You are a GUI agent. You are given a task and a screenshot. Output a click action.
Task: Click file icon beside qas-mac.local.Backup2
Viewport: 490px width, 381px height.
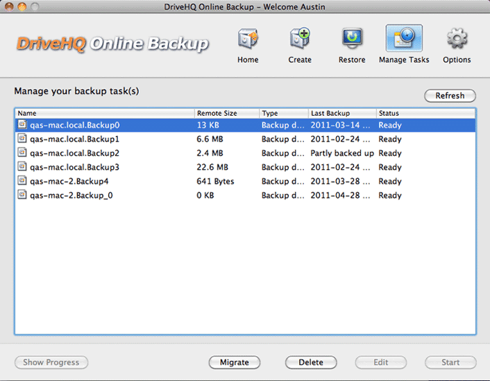pyautogui.click(x=22, y=153)
